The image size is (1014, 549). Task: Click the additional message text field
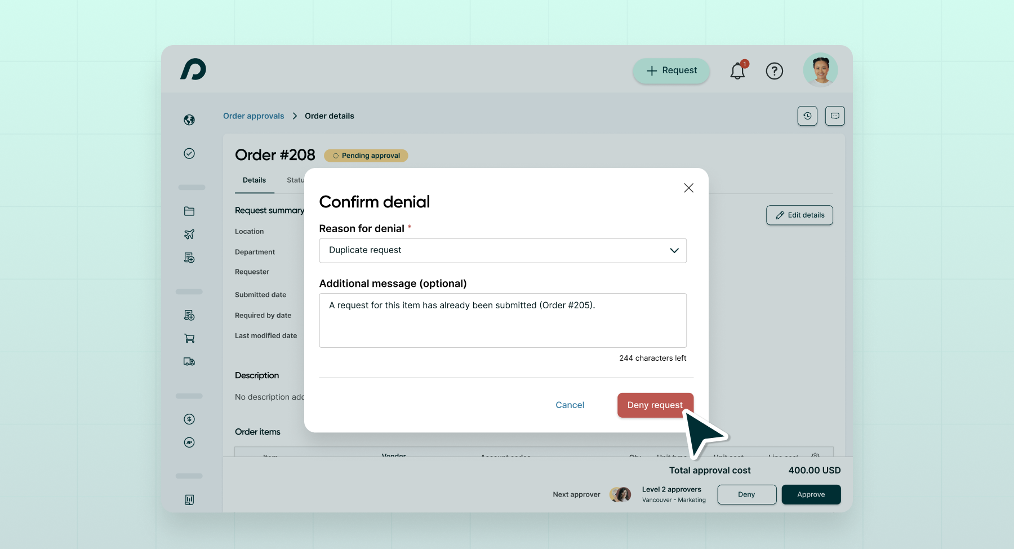pyautogui.click(x=502, y=320)
